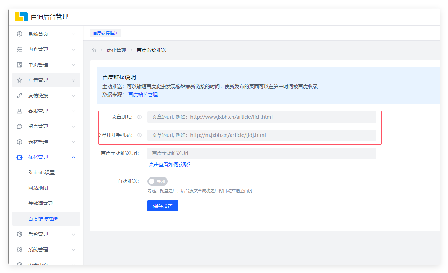Click the 友情链接 link icon
The height and width of the screenshot is (273, 448).
20,96
